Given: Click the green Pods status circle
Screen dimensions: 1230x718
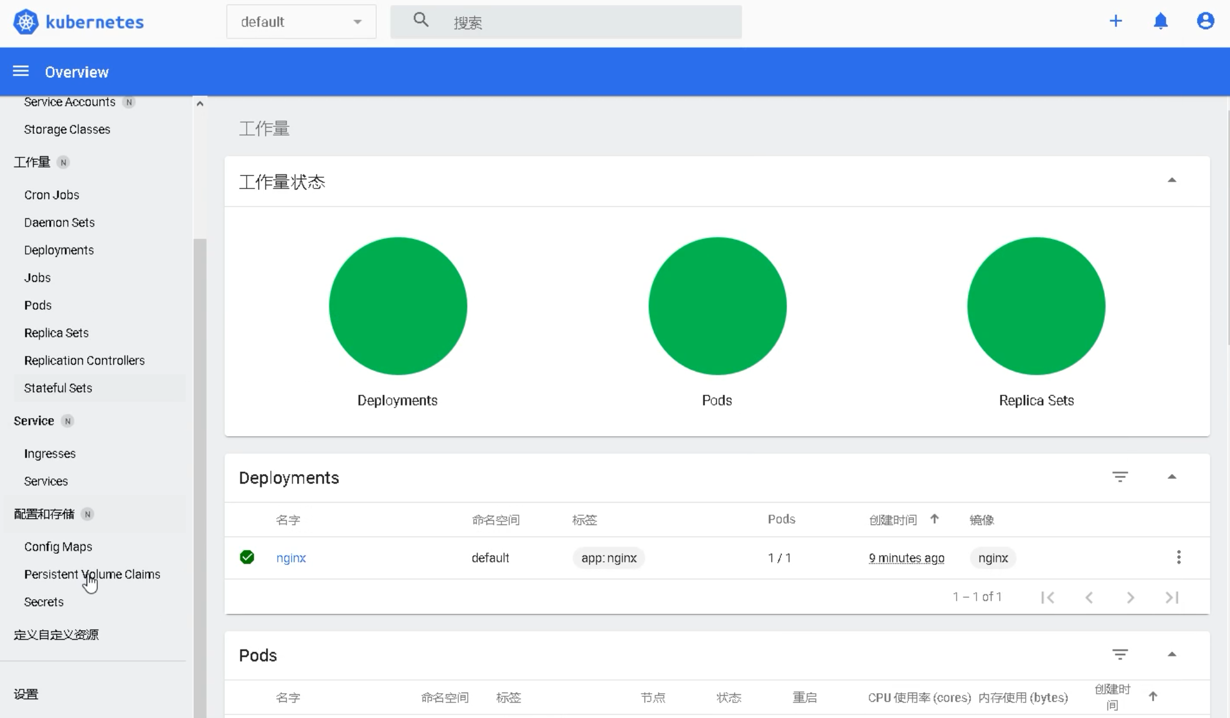Looking at the screenshot, I should (x=717, y=305).
